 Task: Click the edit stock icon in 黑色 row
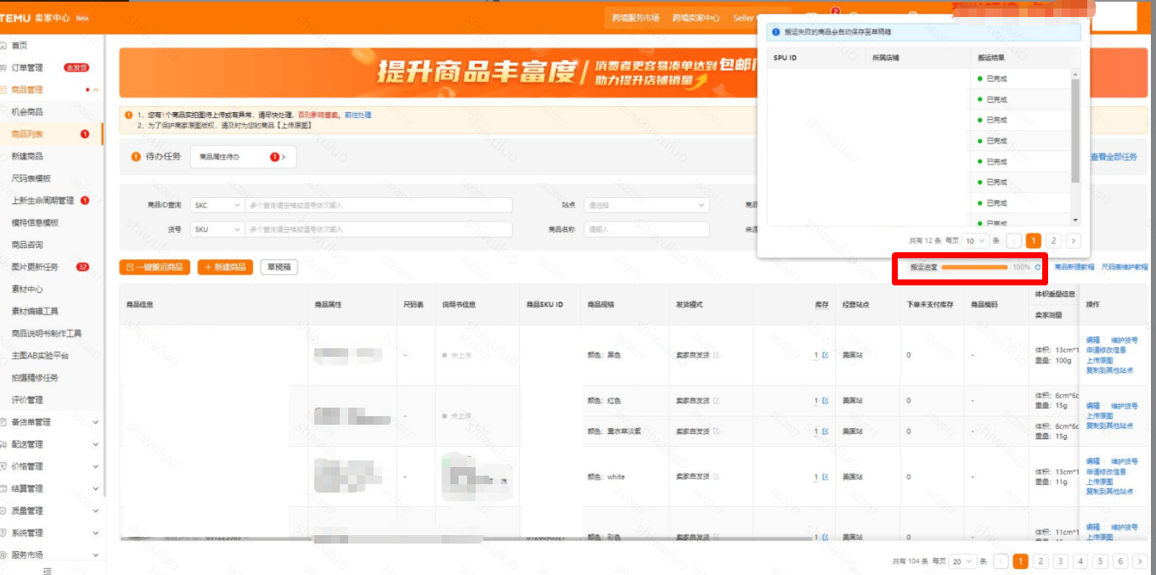point(825,355)
